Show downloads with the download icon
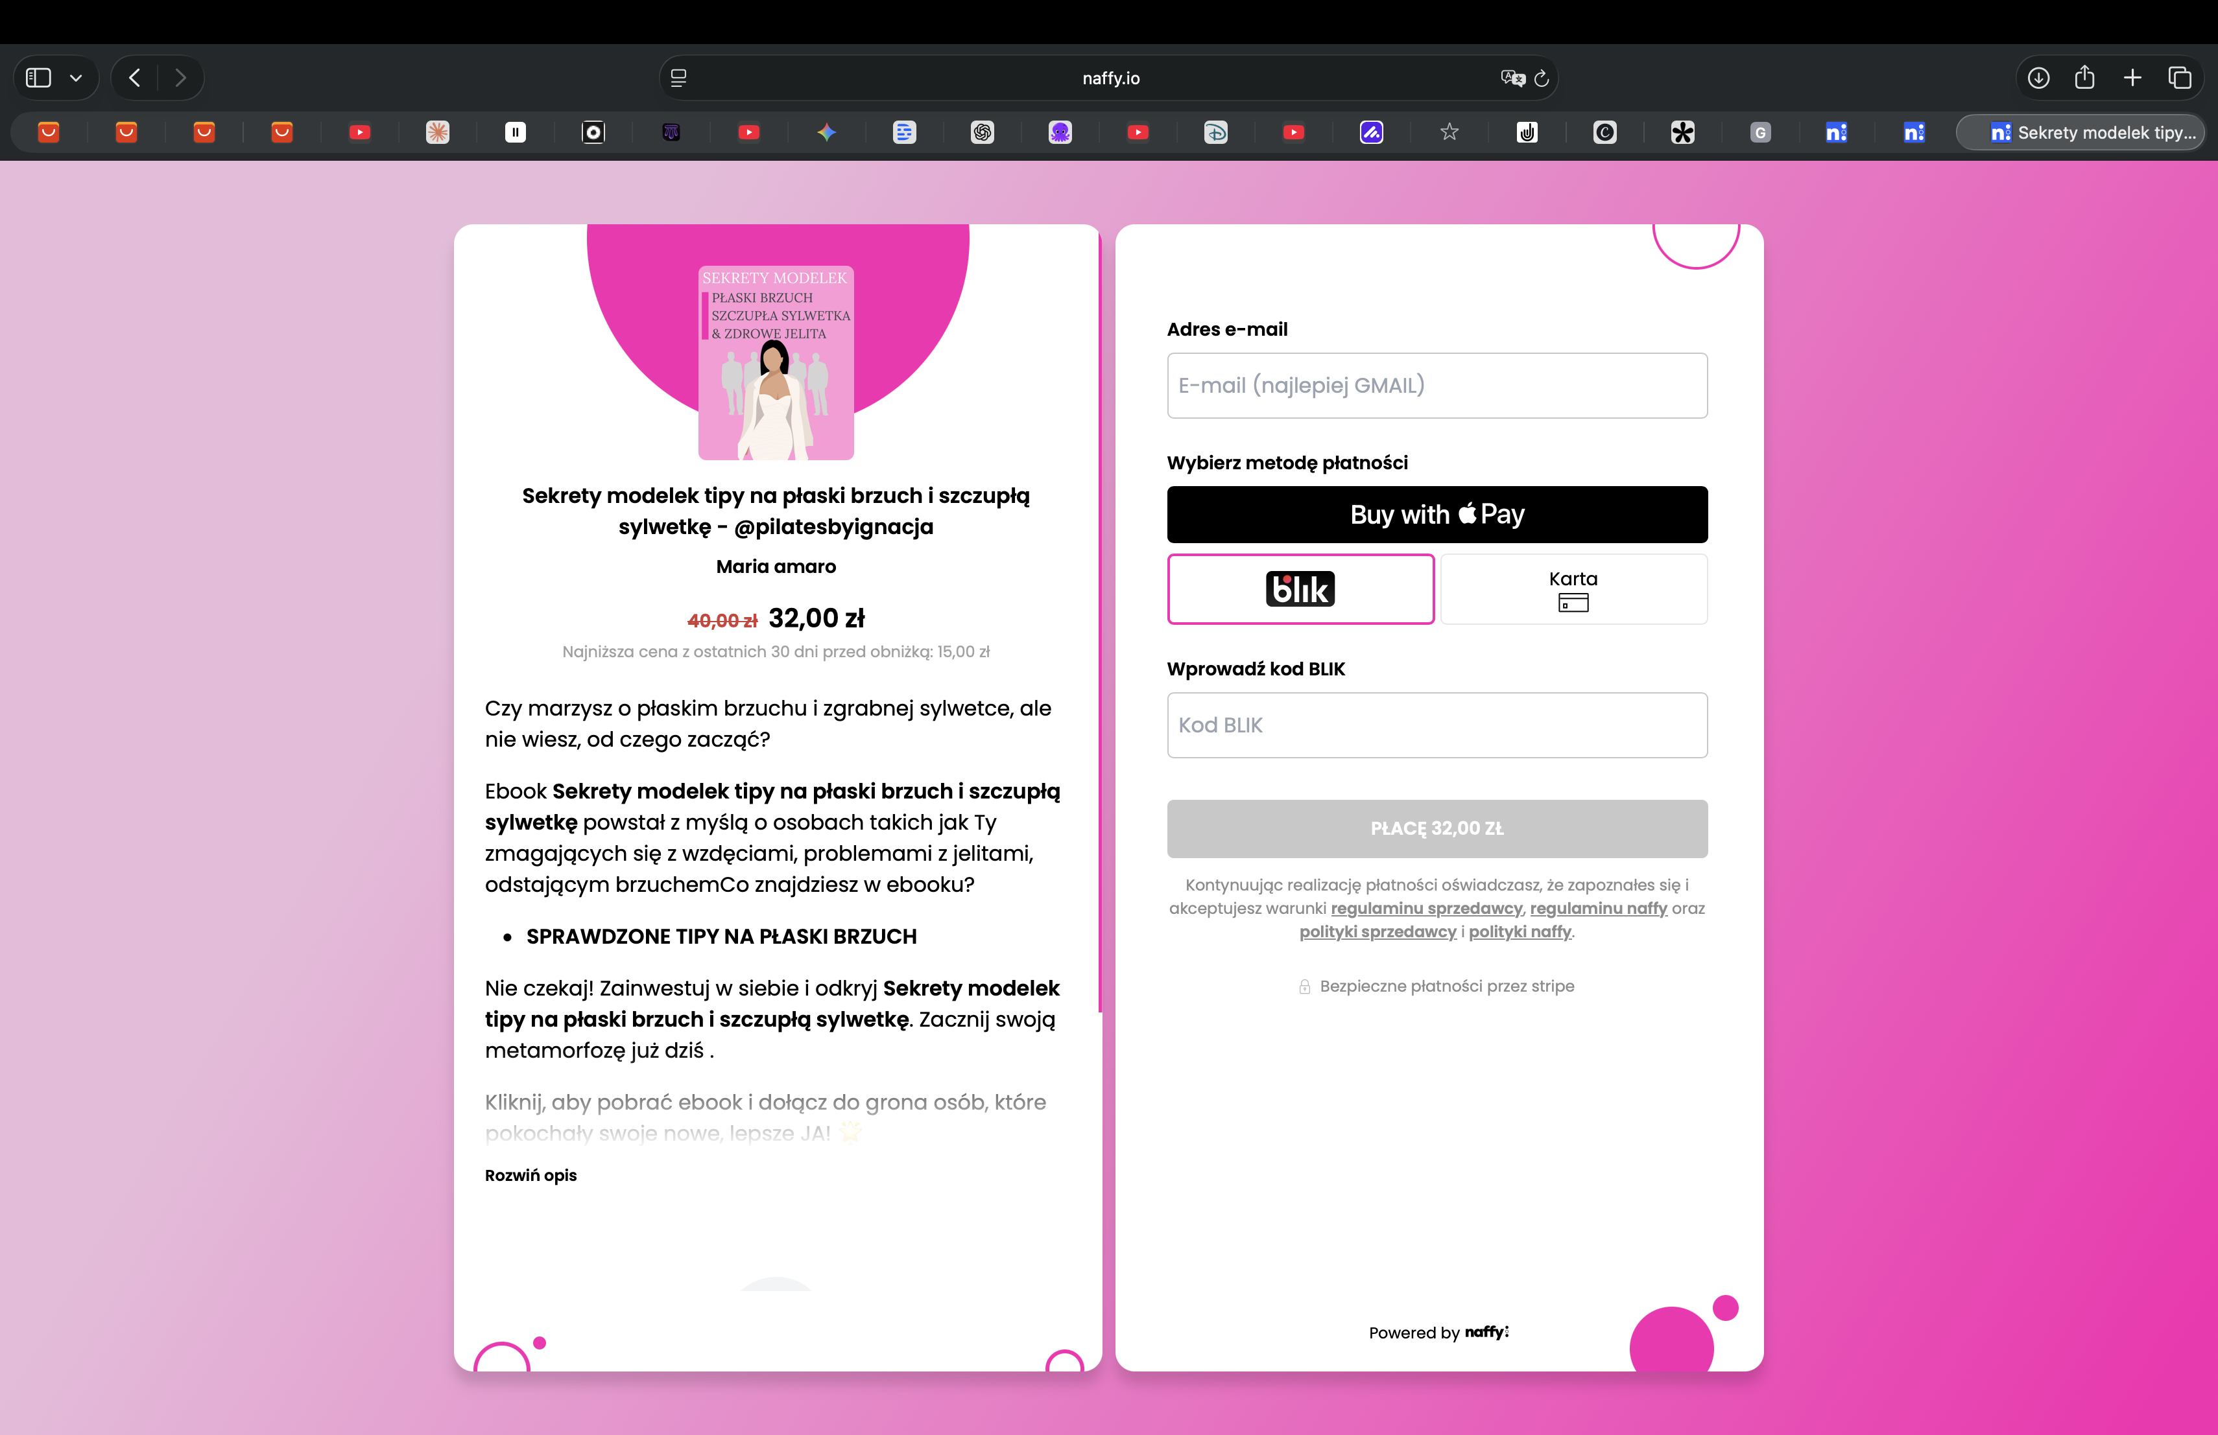This screenshot has width=2218, height=1435. [x=2038, y=78]
